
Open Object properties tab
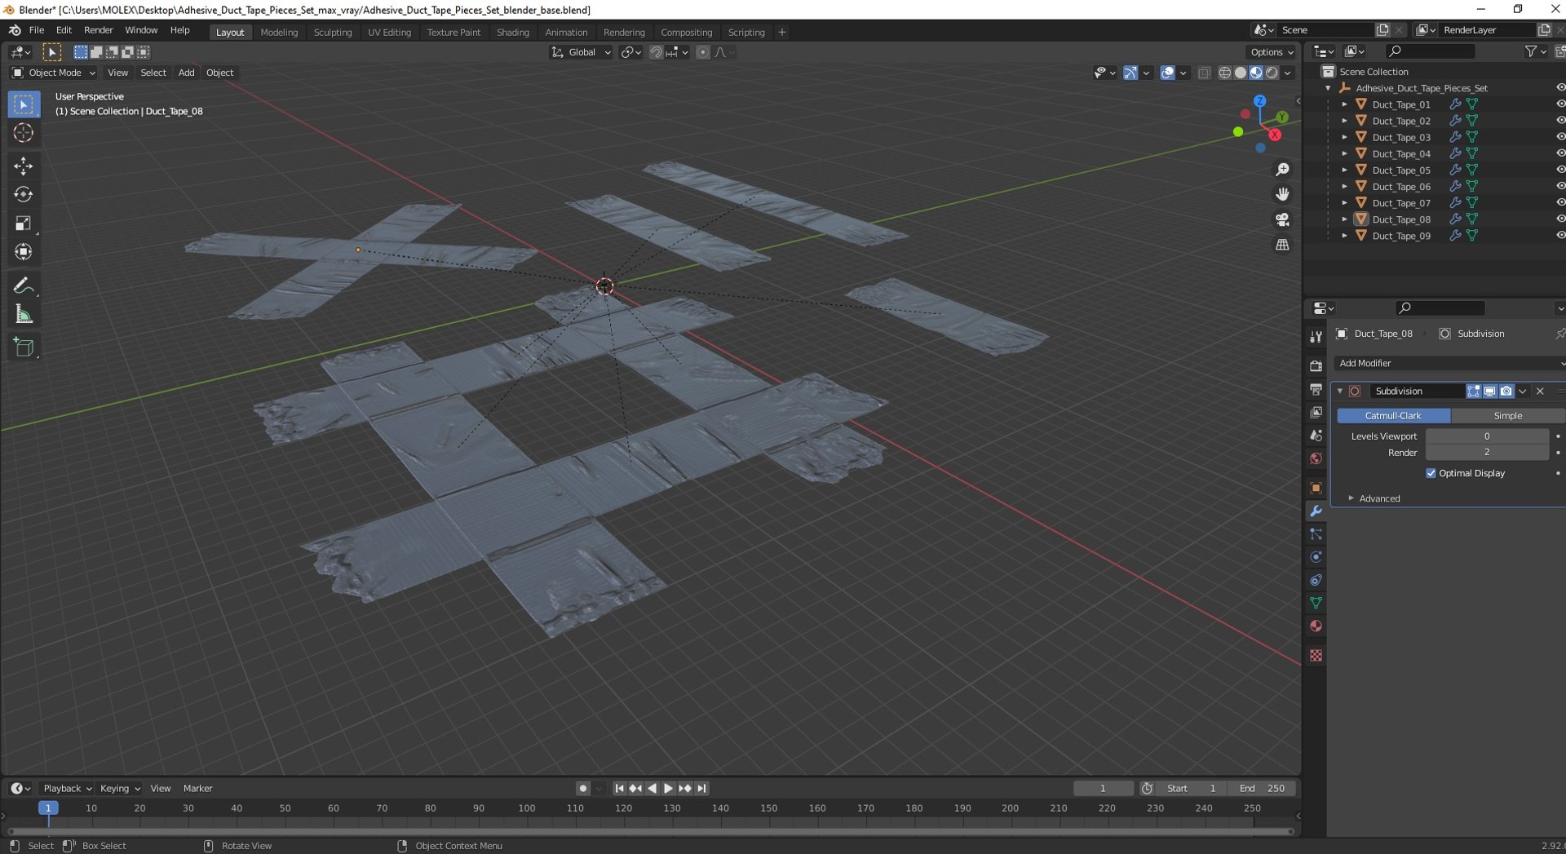1316,488
